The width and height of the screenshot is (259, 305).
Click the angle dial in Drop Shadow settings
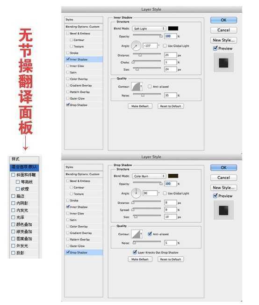pyautogui.click(x=136, y=193)
